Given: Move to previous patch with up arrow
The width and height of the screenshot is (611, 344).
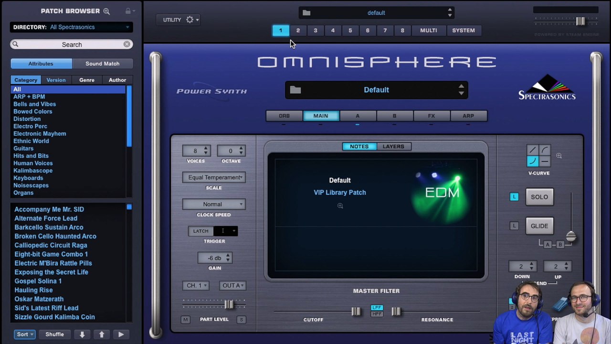Looking at the screenshot, I should pyautogui.click(x=102, y=334).
